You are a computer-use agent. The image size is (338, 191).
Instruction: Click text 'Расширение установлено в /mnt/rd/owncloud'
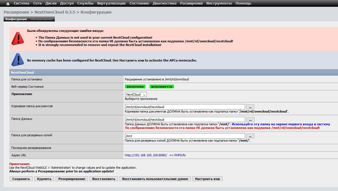157,79
